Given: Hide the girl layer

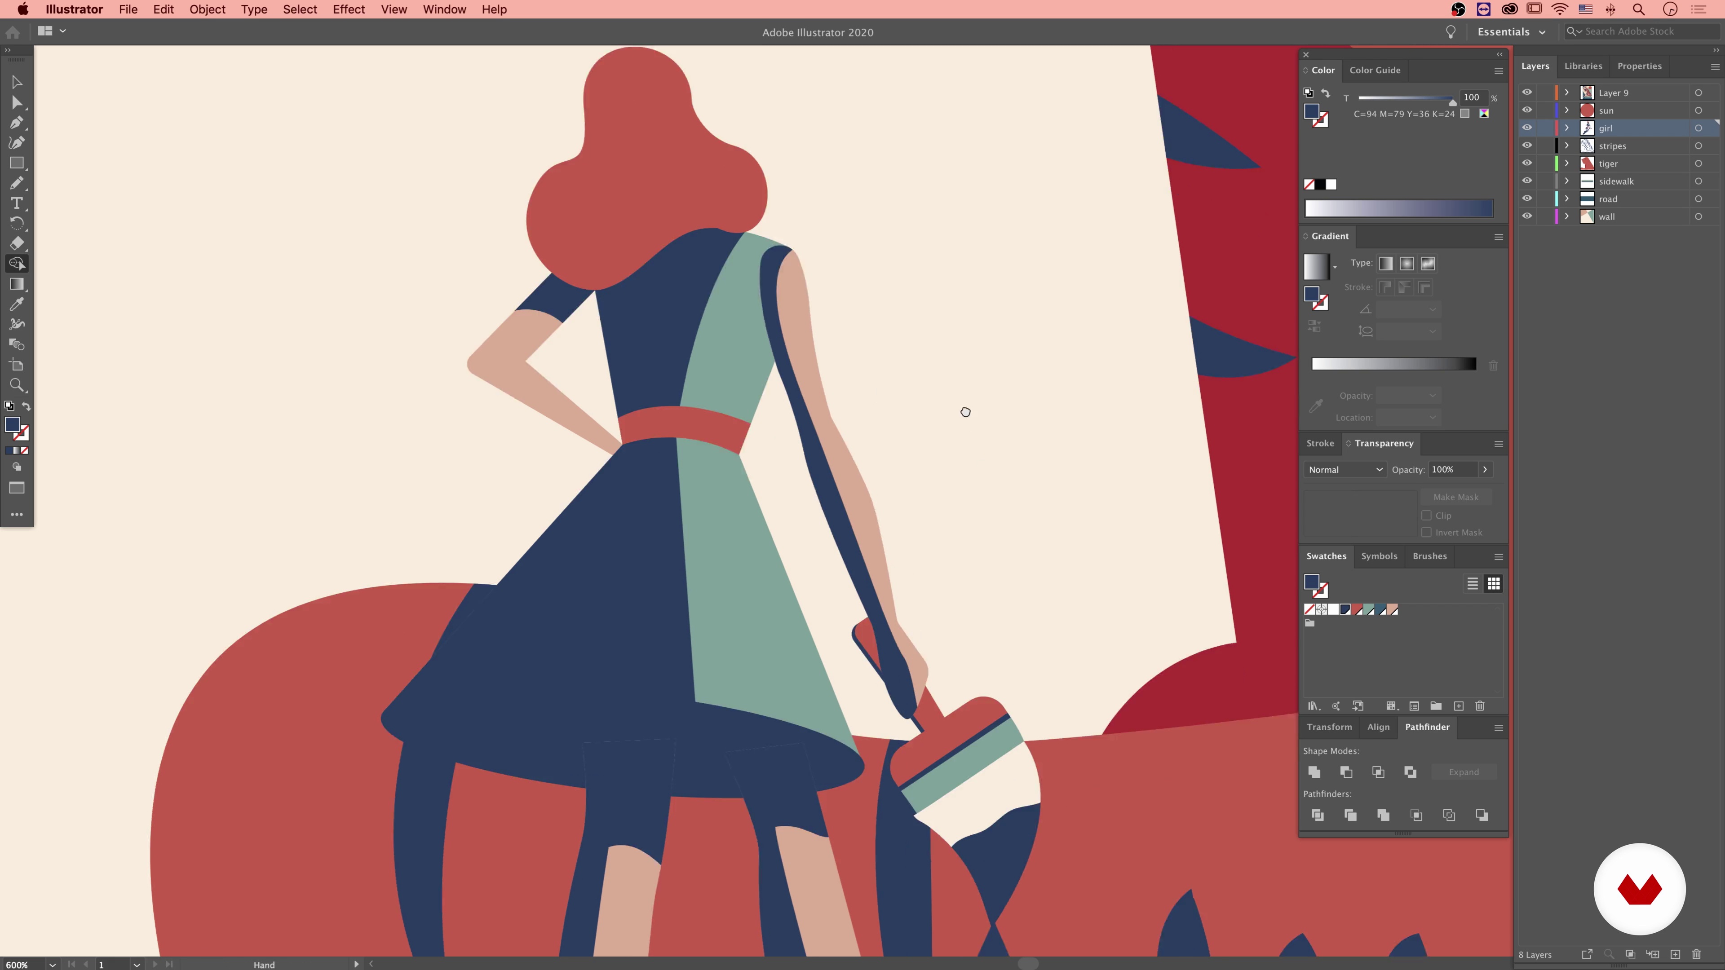Looking at the screenshot, I should coord(1527,128).
